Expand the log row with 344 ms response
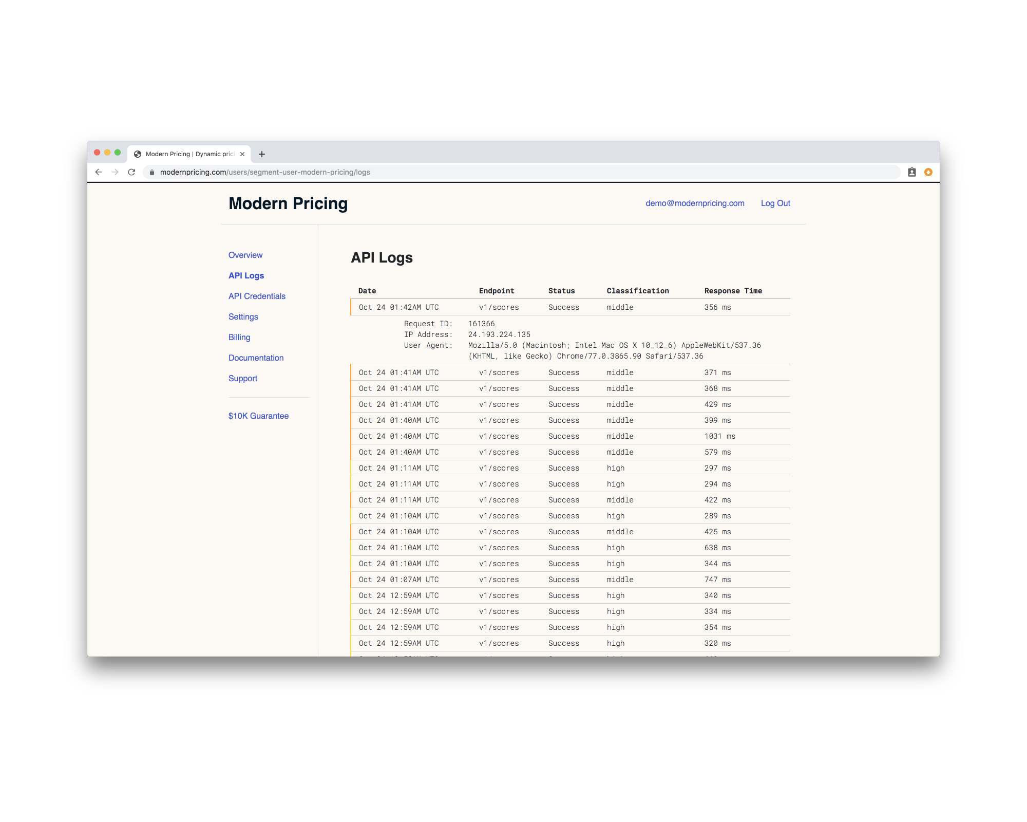This screenshot has width=1027, height=822. 570,564
